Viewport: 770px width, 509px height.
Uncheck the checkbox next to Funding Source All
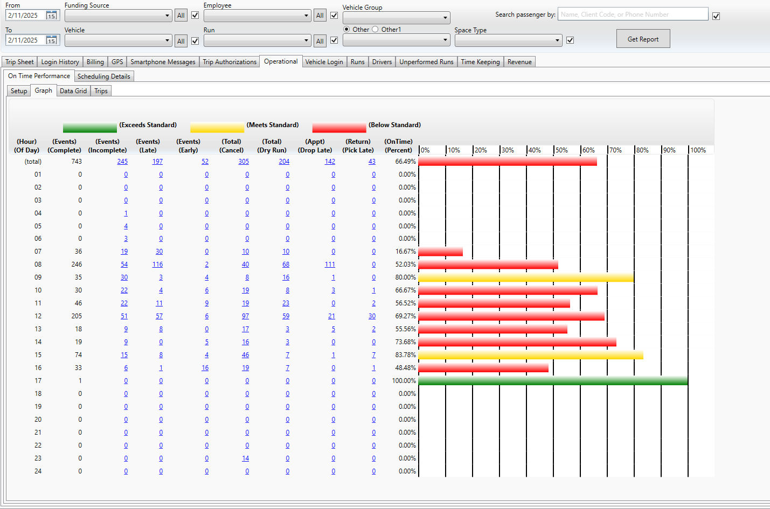point(195,15)
